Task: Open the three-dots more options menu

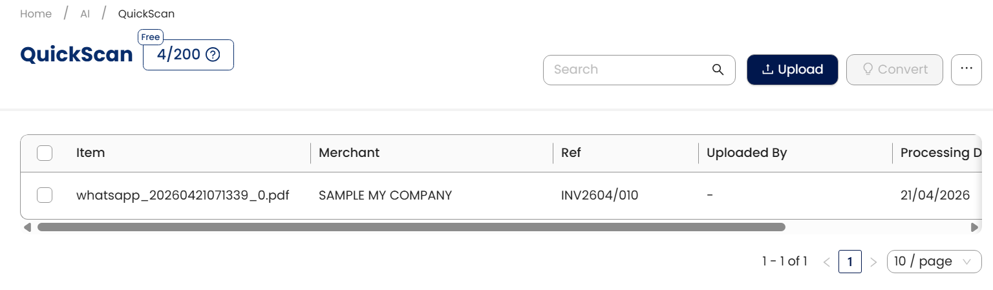Action: pyautogui.click(x=966, y=70)
